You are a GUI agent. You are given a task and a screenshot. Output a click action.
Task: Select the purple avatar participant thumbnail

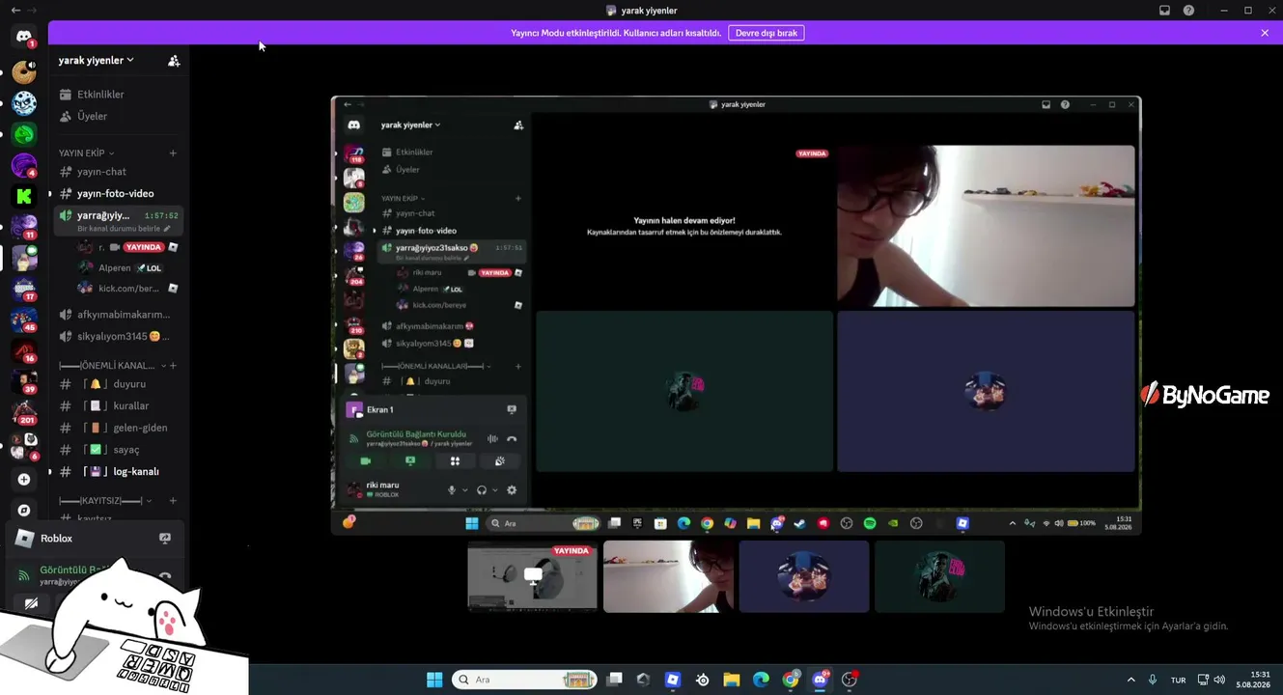(804, 576)
